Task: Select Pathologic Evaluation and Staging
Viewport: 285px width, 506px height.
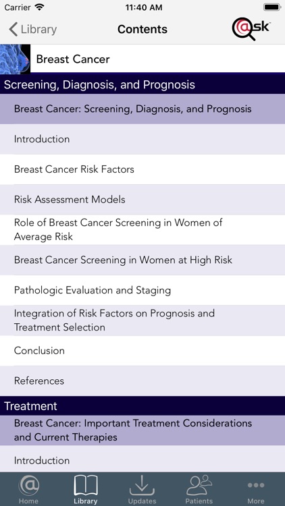Action: (x=142, y=290)
